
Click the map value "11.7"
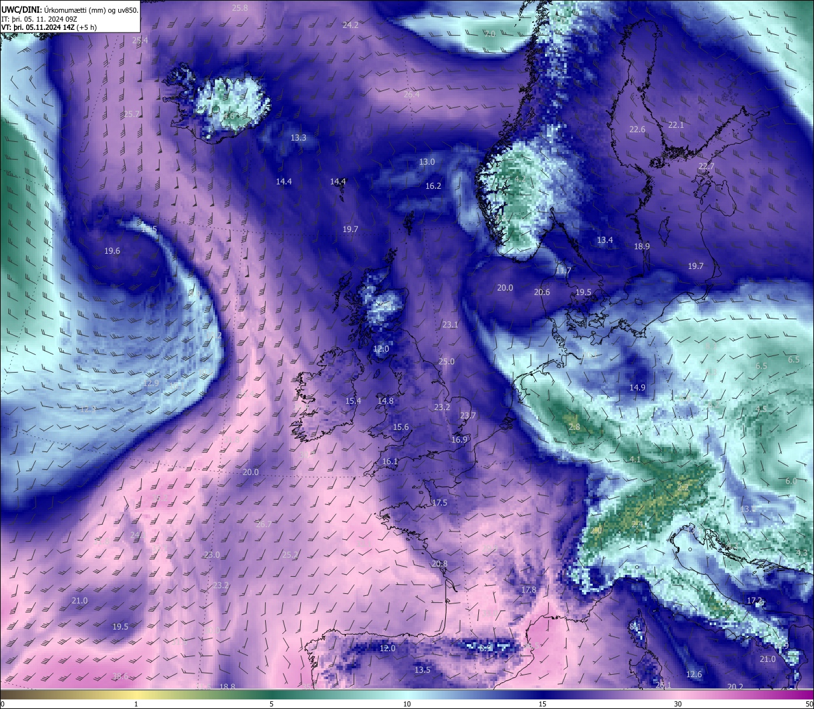563,271
